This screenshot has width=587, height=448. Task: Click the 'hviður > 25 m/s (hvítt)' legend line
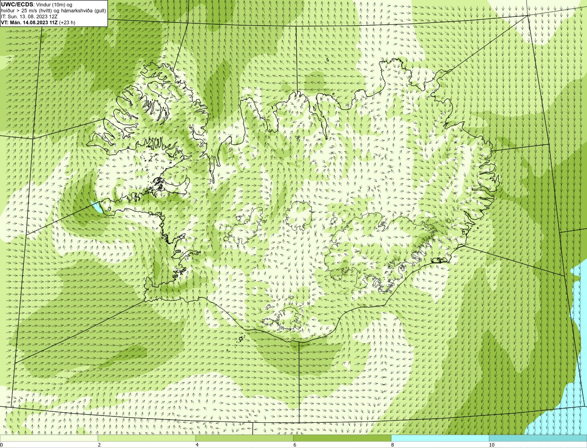pyautogui.click(x=53, y=10)
